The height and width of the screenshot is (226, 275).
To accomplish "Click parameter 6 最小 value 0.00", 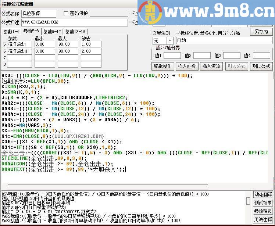I will coord(45,51).
